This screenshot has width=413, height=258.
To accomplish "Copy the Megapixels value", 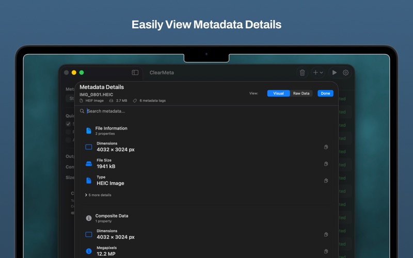I will (326, 251).
